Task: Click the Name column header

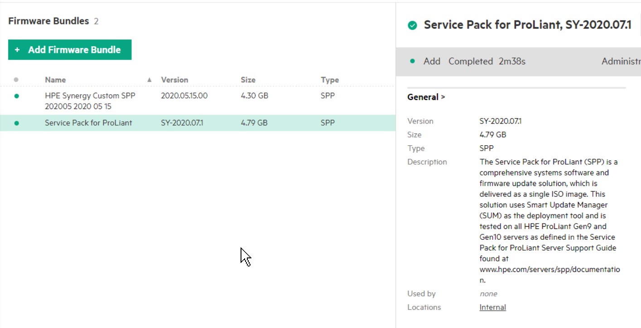Action: 55,80
